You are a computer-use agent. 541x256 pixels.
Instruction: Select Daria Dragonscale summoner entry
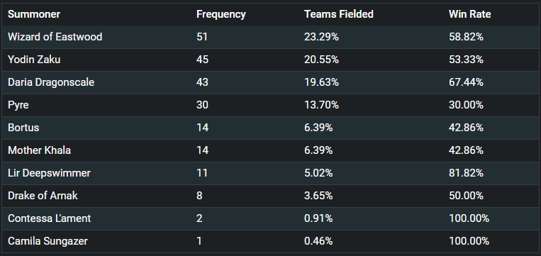click(51, 82)
